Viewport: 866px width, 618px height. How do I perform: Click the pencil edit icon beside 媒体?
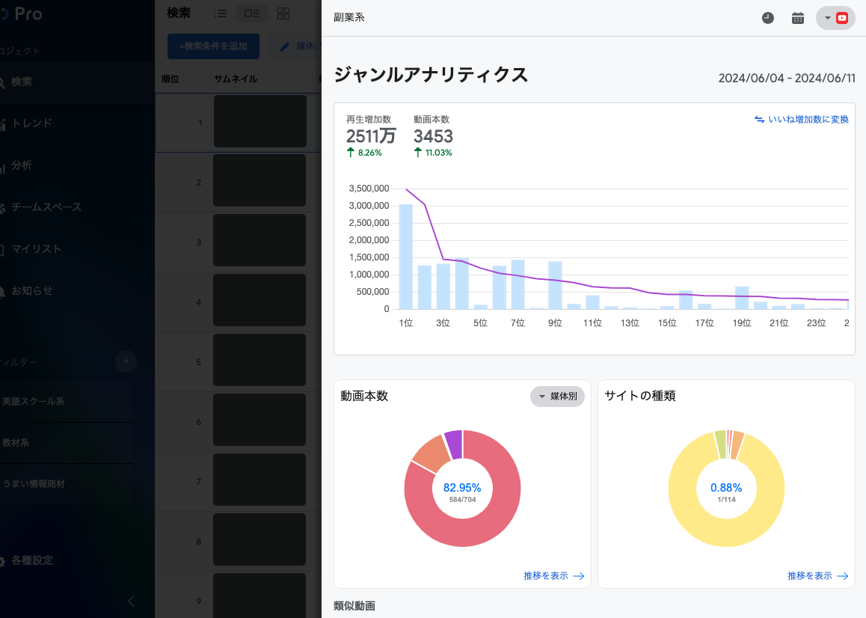click(284, 46)
